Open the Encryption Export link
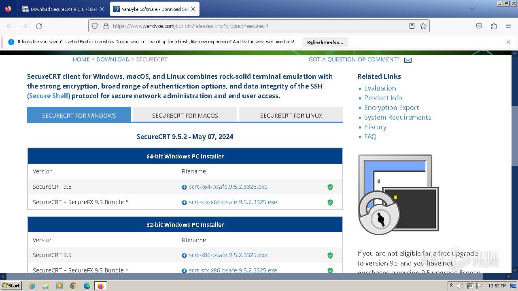Image resolution: width=518 pixels, height=291 pixels. click(391, 108)
